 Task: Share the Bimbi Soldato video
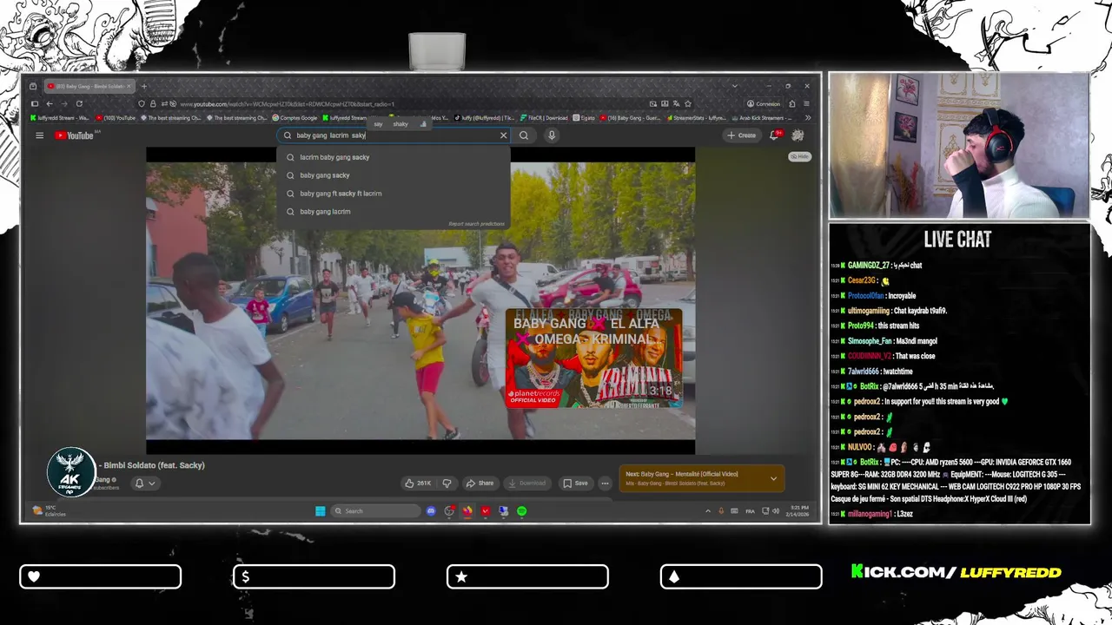[480, 484]
